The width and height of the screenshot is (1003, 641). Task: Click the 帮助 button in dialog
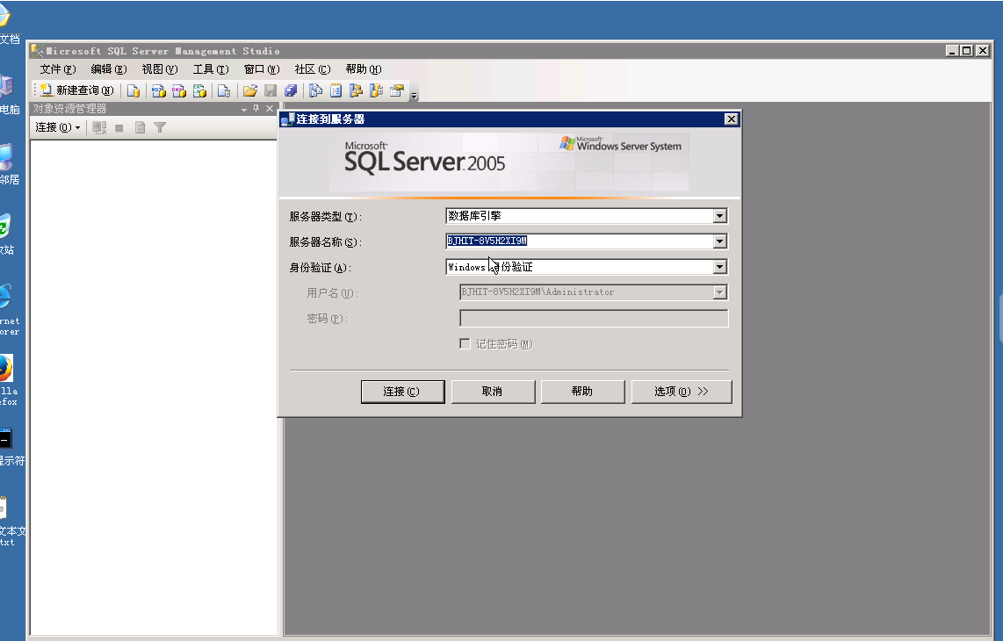pos(582,392)
